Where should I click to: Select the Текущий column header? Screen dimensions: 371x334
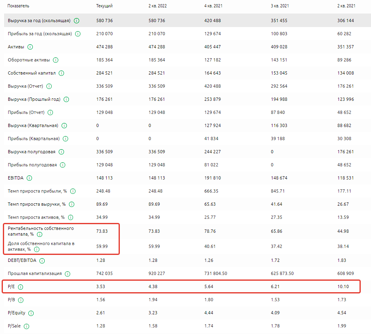[x=104, y=6]
